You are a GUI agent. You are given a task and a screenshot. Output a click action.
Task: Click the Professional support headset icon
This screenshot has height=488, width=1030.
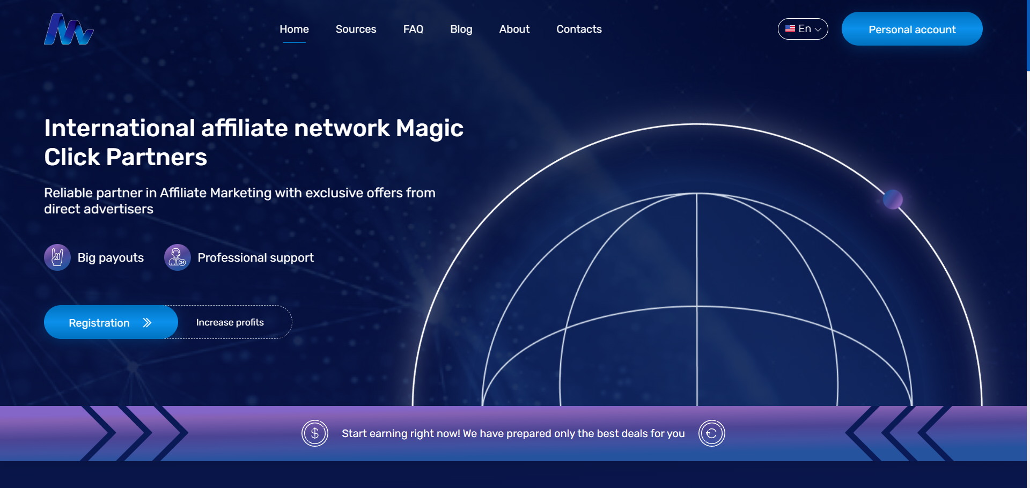177,257
